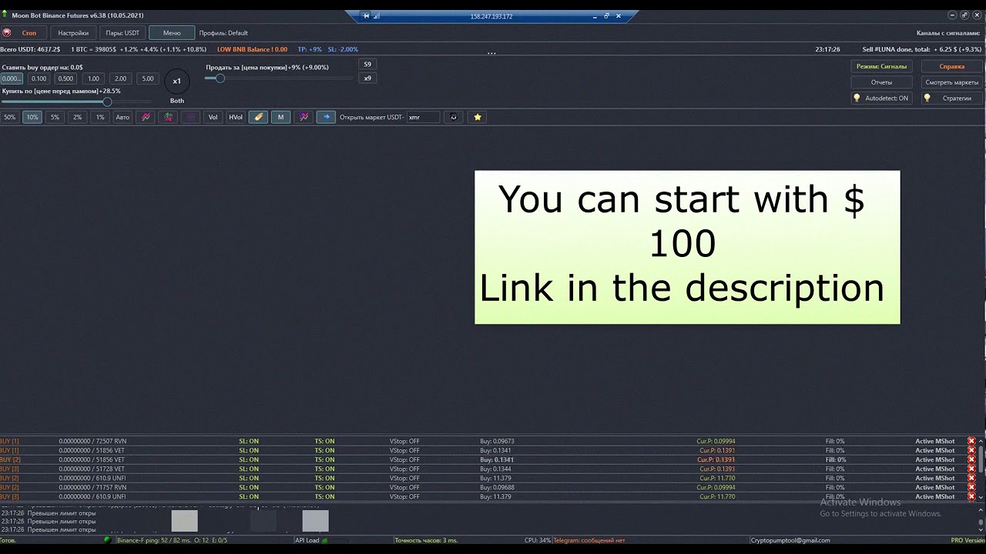The width and height of the screenshot is (986, 554).
Task: Click the Sell #LUNA done signal message
Action: [x=922, y=49]
